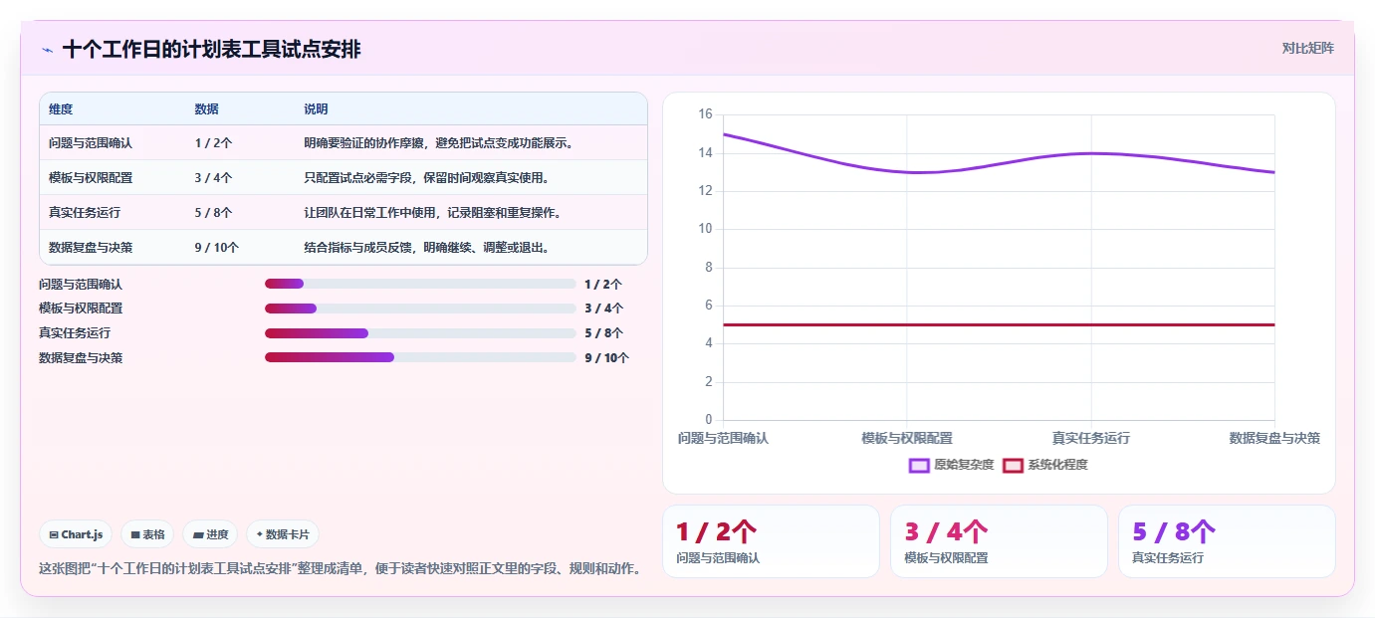Click chart x-axis label 真实任务运行

[1091, 438]
